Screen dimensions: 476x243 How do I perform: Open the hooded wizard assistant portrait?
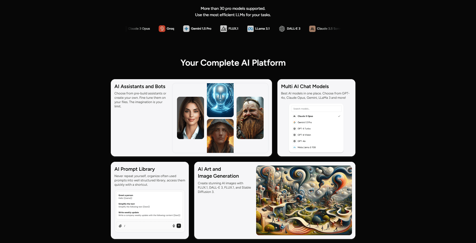coord(220,136)
